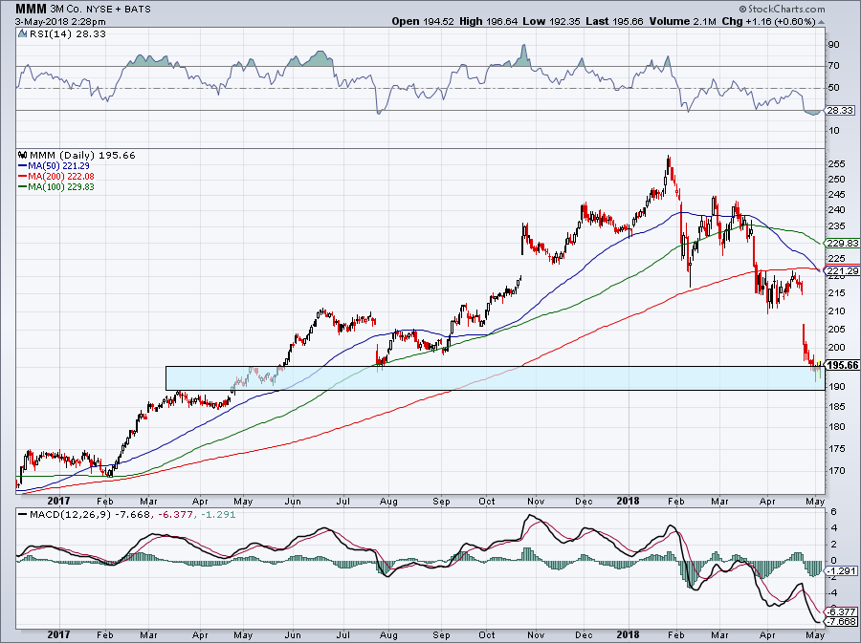Click the 0 label on the MACD axis

click(x=833, y=560)
